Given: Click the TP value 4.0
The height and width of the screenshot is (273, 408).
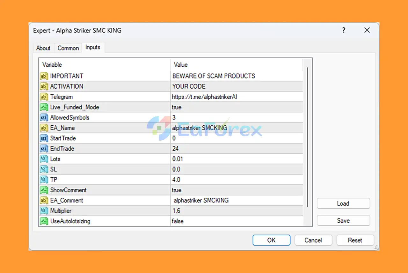Looking at the screenshot, I should pos(176,180).
